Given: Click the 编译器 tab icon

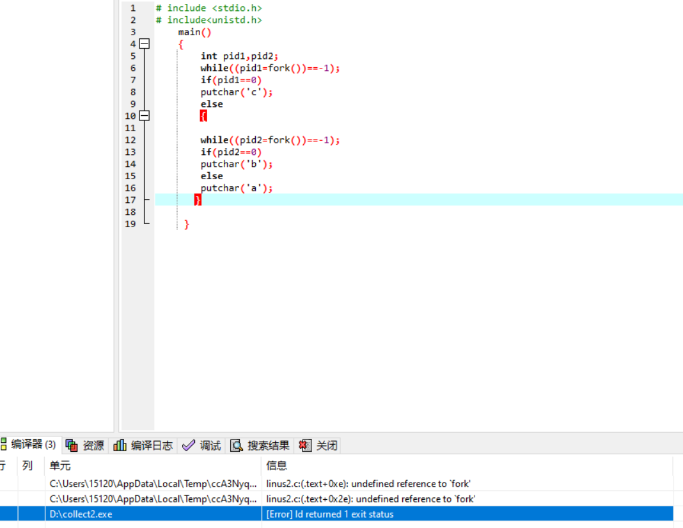Looking at the screenshot, I should tap(4, 444).
